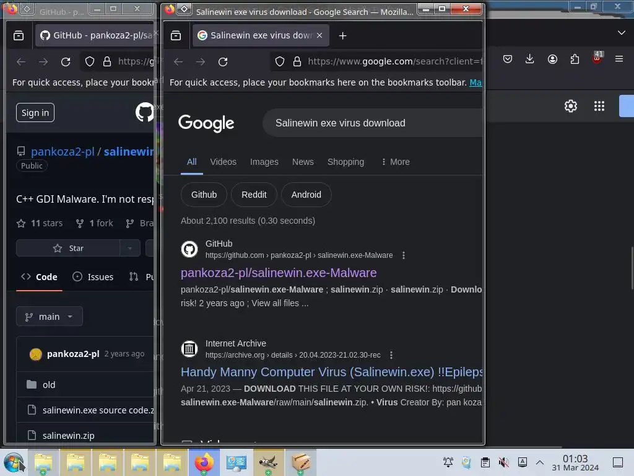634x476 pixels.
Task: Apply the Android suggestion chip
Action: (306, 195)
